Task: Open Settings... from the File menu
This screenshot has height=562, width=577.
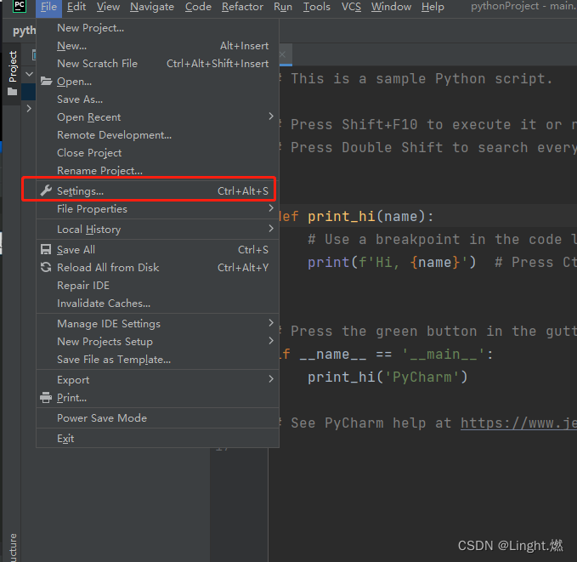Action: (157, 190)
